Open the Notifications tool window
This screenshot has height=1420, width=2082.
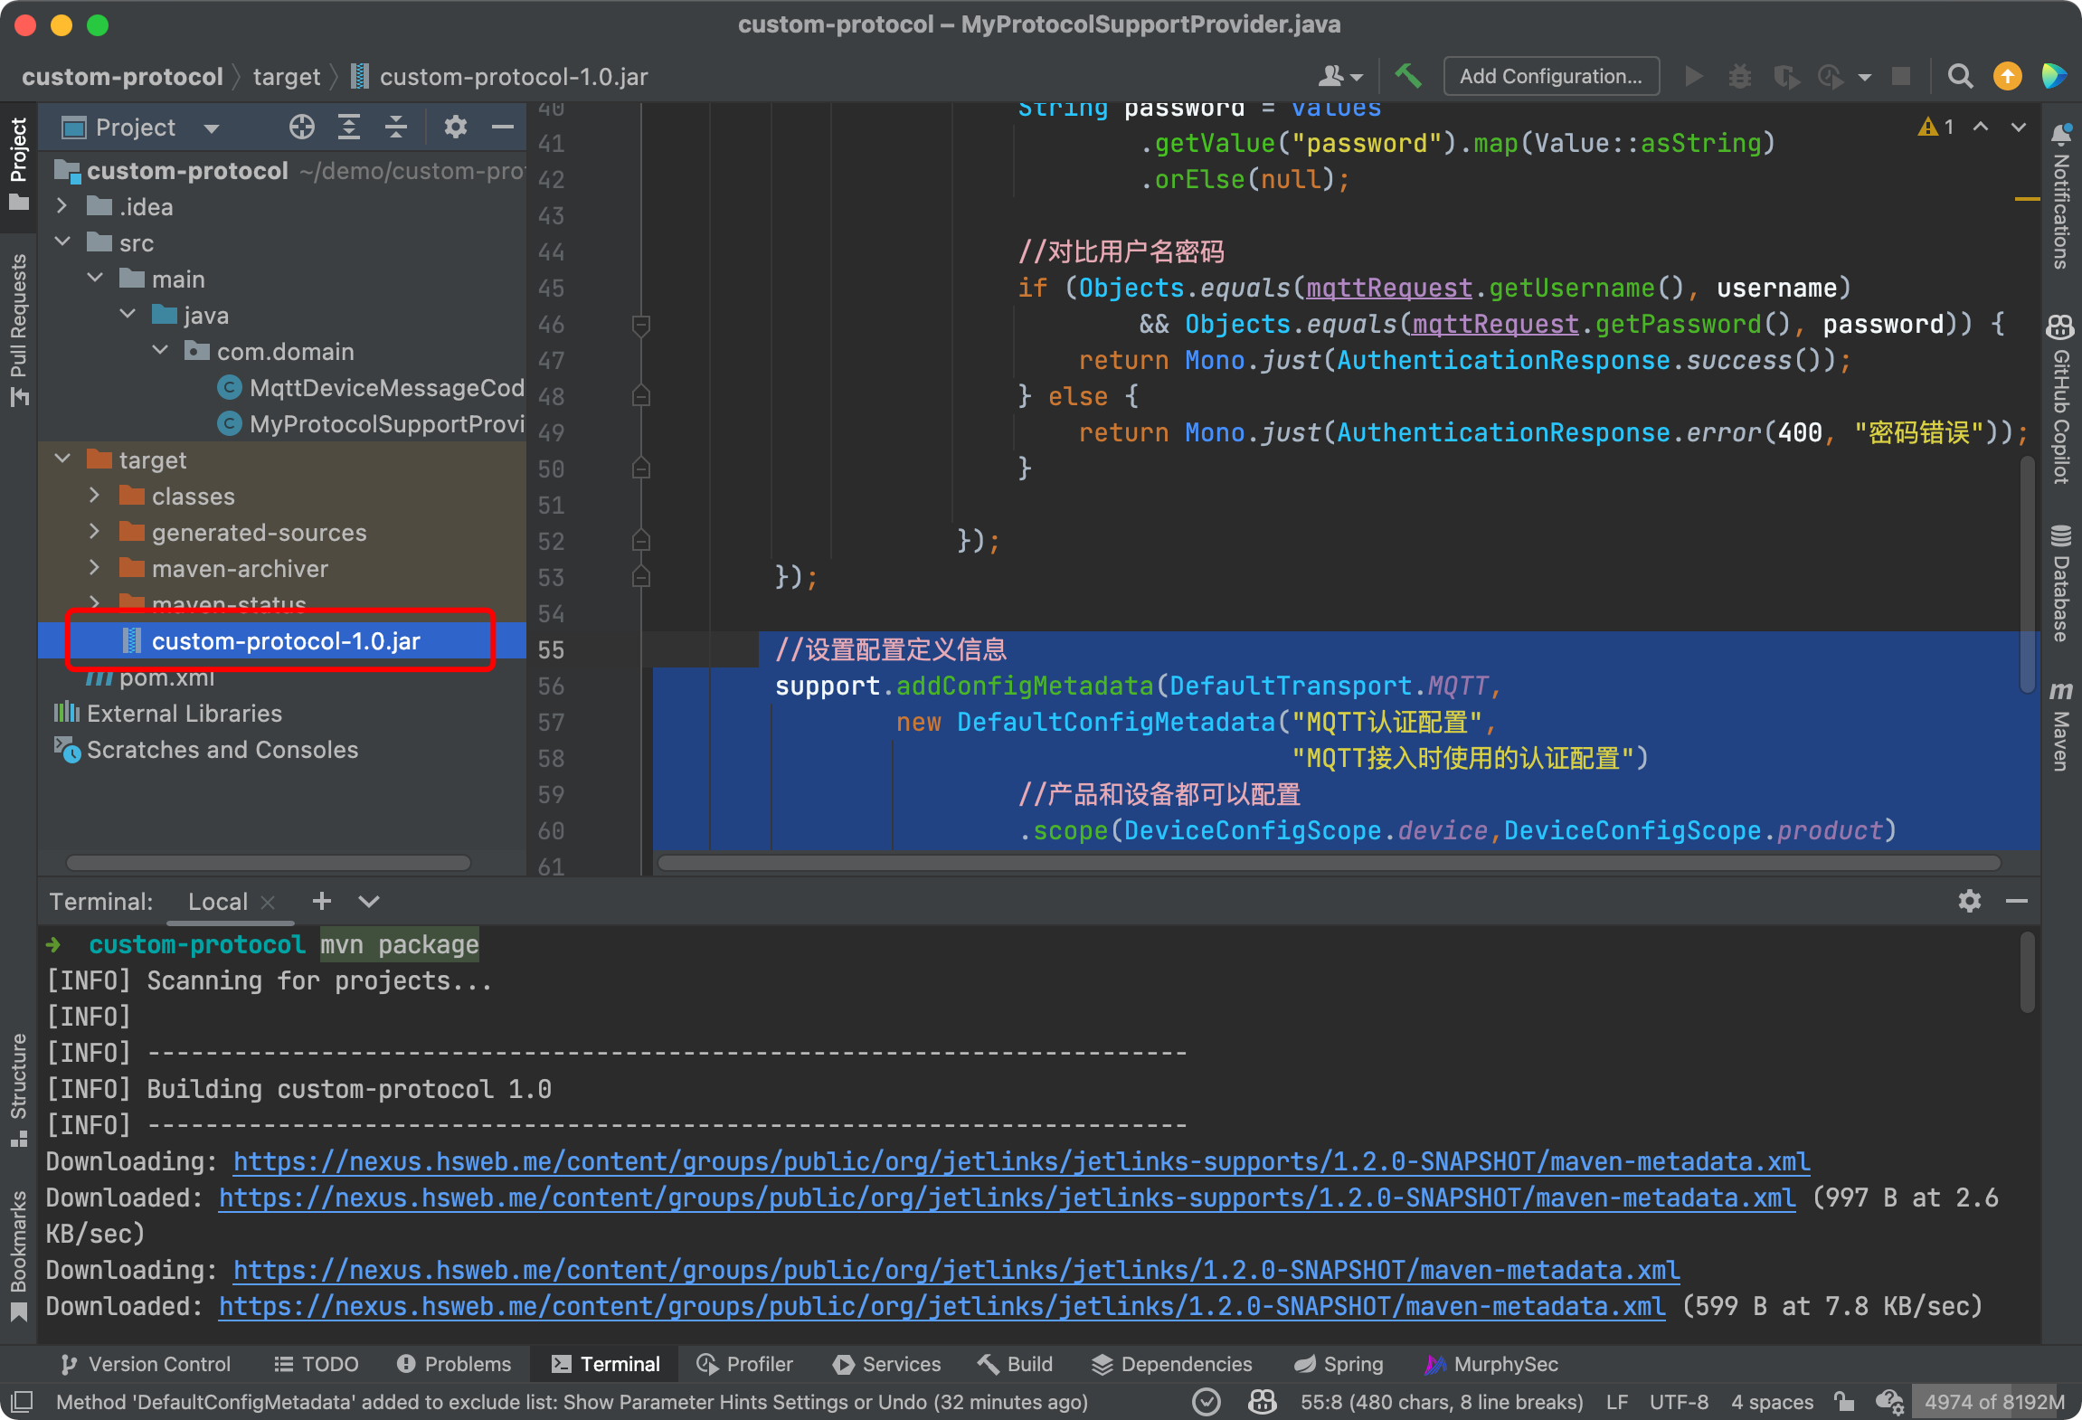tap(2061, 195)
